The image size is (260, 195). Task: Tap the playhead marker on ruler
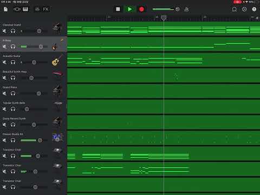(x=164, y=18)
